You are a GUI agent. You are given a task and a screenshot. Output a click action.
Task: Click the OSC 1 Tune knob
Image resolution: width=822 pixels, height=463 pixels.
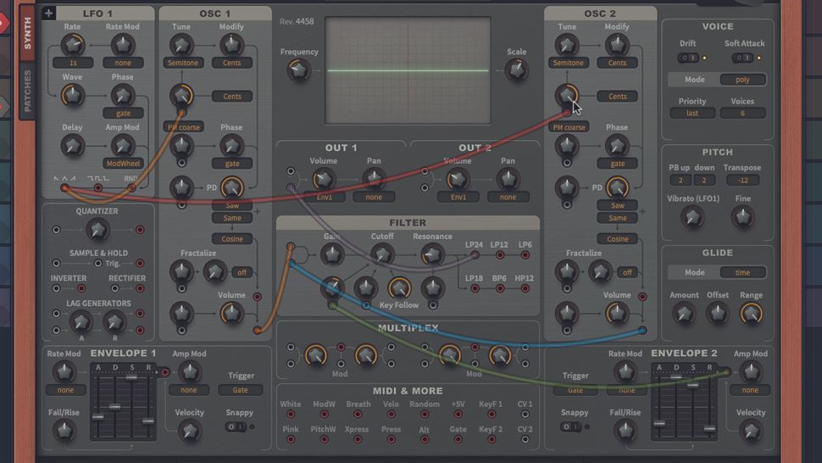click(x=182, y=45)
